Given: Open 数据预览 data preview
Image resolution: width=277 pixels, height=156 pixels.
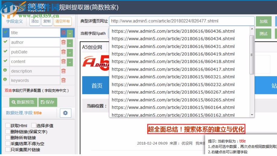Looking at the screenshot, I should pos(23,102).
